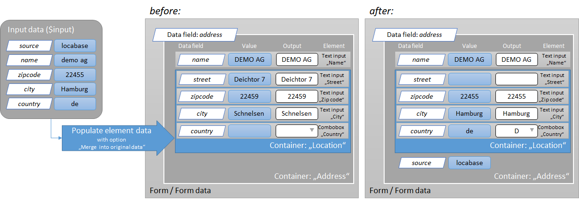This screenshot has width=579, height=201.
Task: Select 'country' data field in after panel
Action: pyautogui.click(x=422, y=131)
